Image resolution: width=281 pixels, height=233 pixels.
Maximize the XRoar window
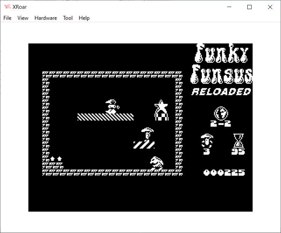tap(249, 7)
